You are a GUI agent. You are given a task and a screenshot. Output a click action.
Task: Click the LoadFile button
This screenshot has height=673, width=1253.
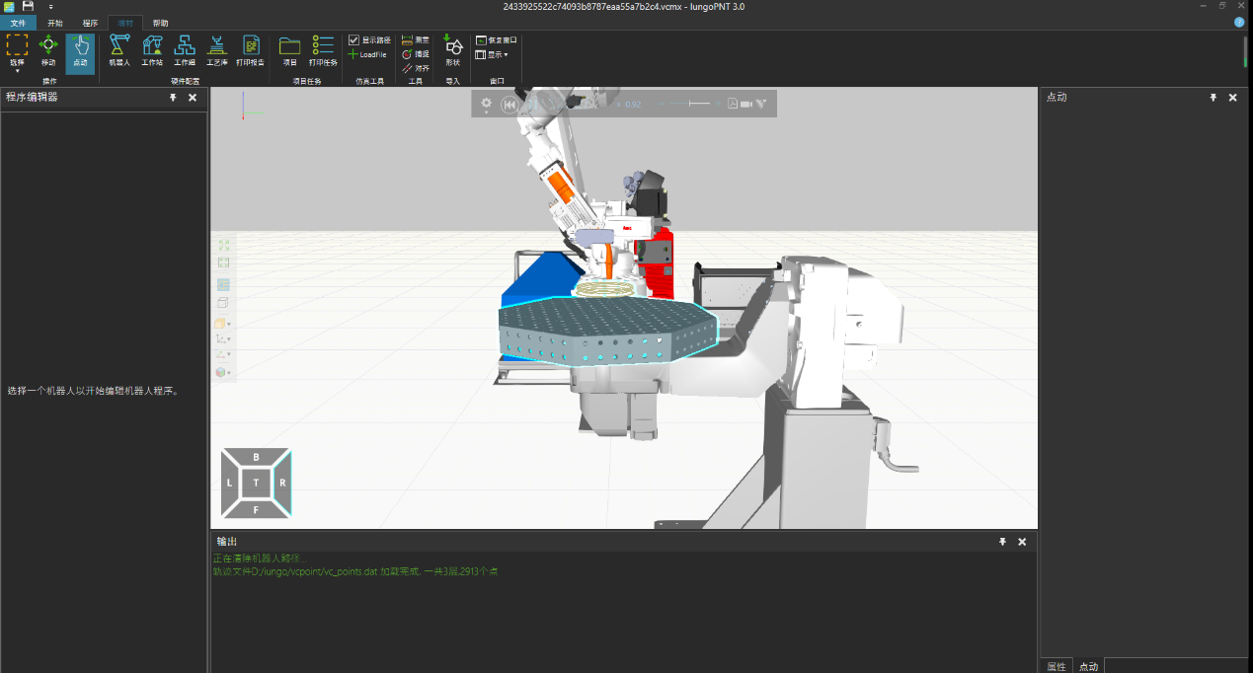tap(367, 54)
